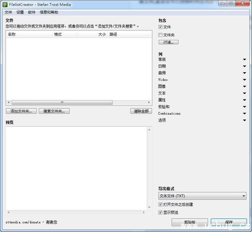Toggle the 文件 include checkbox
Image resolution: width=252 pixels, height=232 pixels.
pos(160,27)
